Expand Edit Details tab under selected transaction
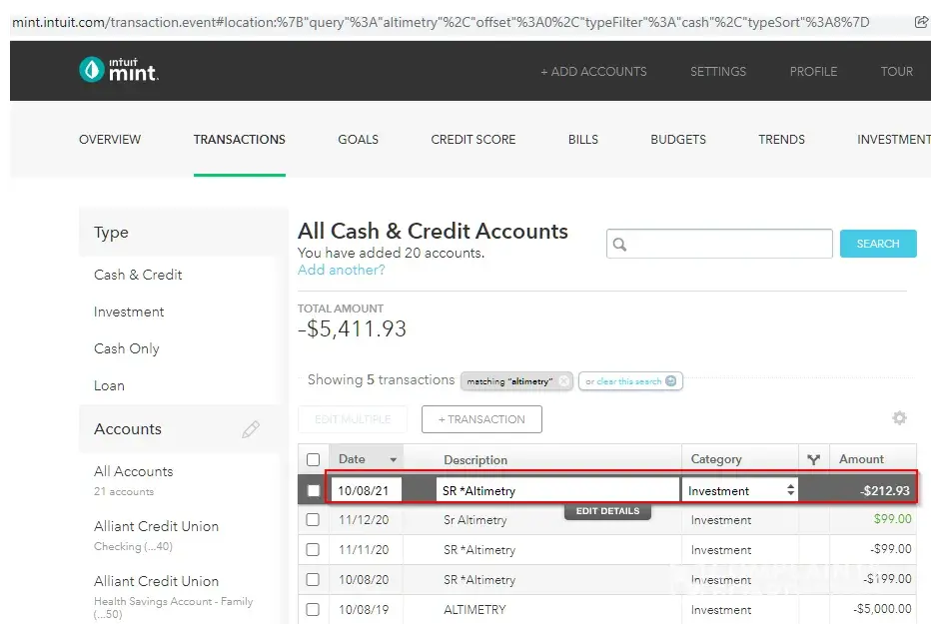This screenshot has height=624, width=931. coord(607,511)
